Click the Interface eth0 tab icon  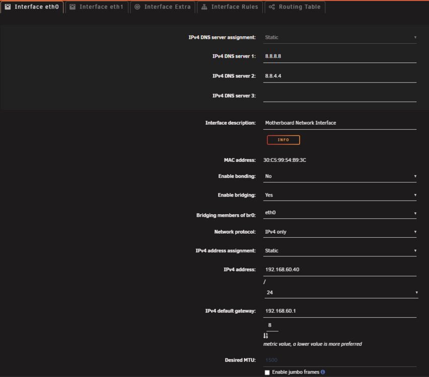[x=8, y=7]
